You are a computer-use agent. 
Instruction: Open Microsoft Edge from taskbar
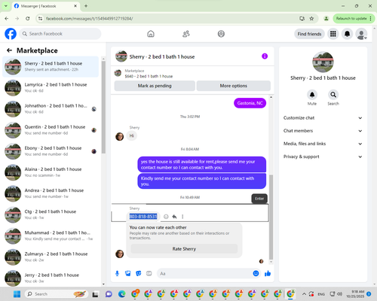tap(121, 294)
